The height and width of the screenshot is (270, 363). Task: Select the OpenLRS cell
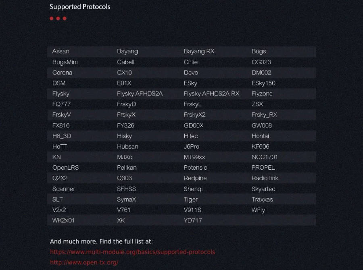pos(65,168)
